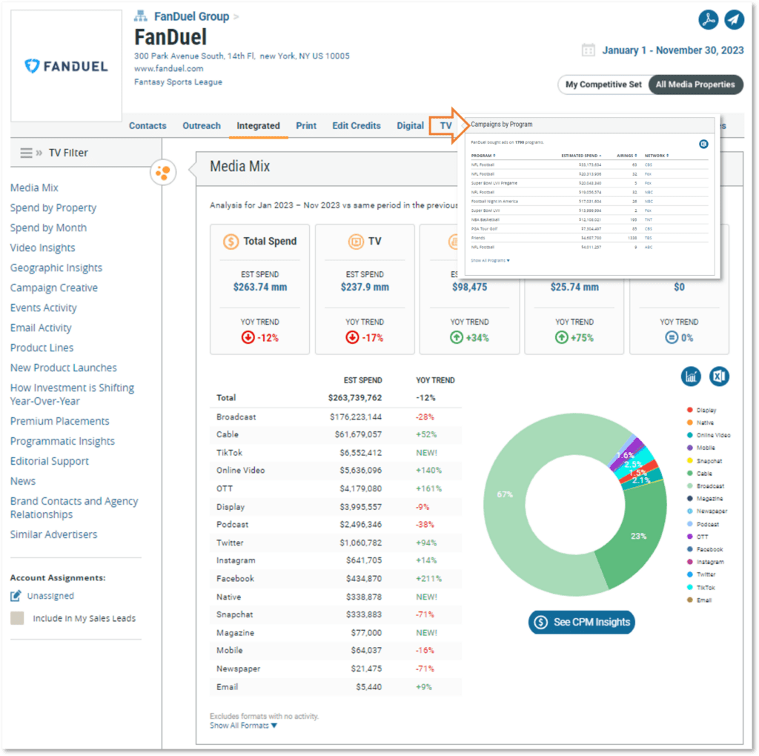Click the 23% Cable donut segment

point(638,536)
